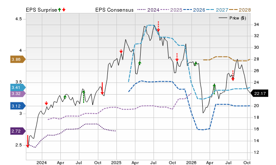Viewport: 276px width, 165px height.
Task: Click the 20 price axis label
Action: click(x=256, y=106)
